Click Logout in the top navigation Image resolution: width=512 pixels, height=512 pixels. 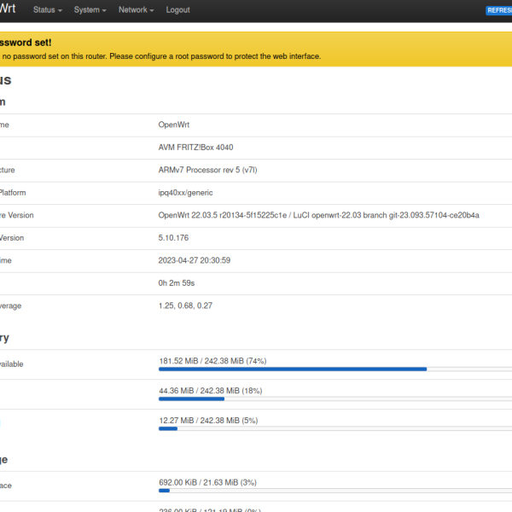177,10
